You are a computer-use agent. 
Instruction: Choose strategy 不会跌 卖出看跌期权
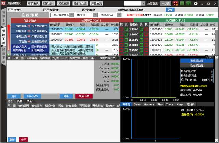point(30,41)
